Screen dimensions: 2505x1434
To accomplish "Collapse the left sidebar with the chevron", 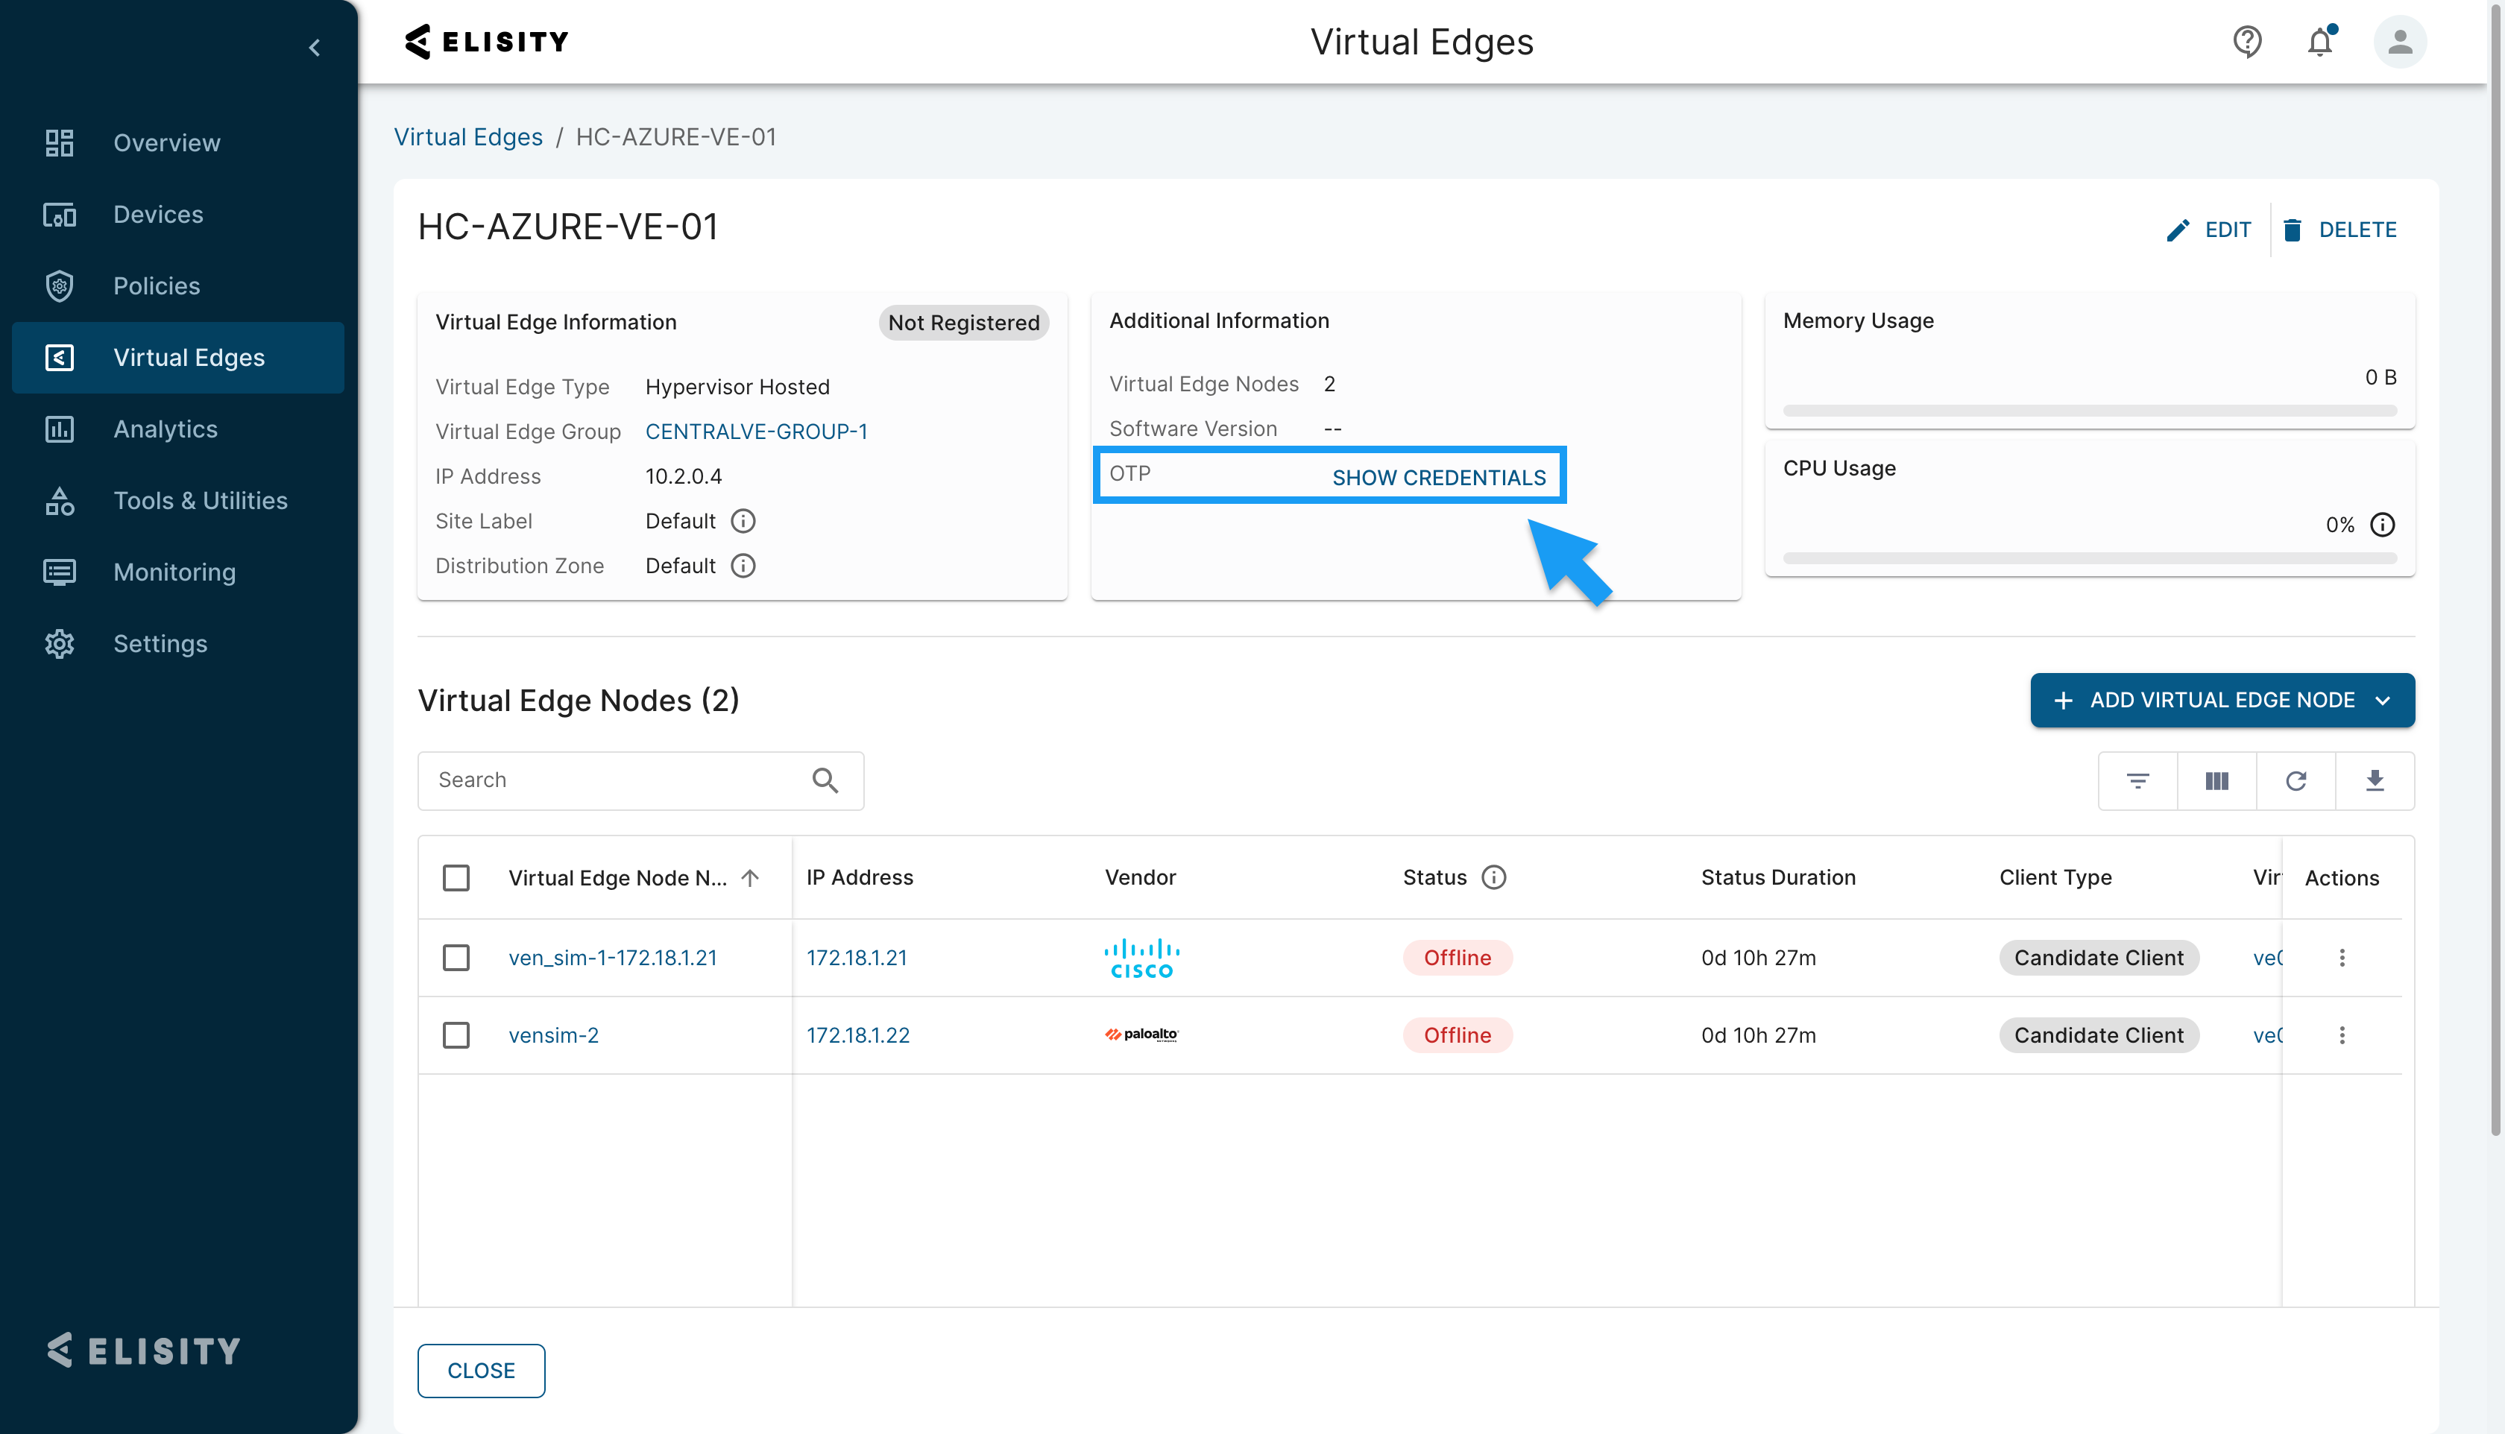I will 314,47.
